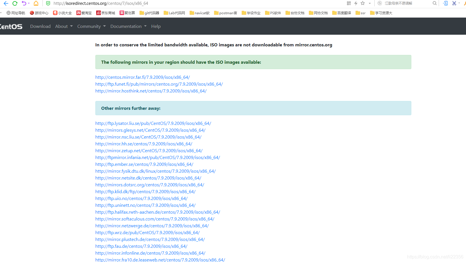The image size is (466, 262).
Task: Open the 爱淘宝 bookmark
Action: click(84, 13)
